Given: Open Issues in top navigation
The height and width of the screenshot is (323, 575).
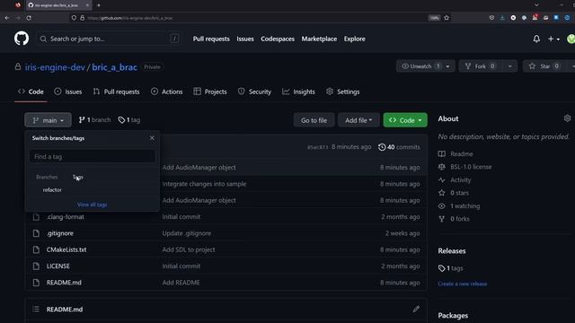Looking at the screenshot, I should tap(245, 39).
